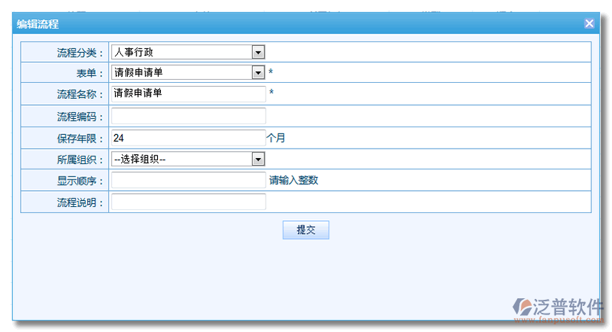Expand the 所属组织 选择组织 dropdown
This screenshot has width=612, height=332.
[188, 159]
